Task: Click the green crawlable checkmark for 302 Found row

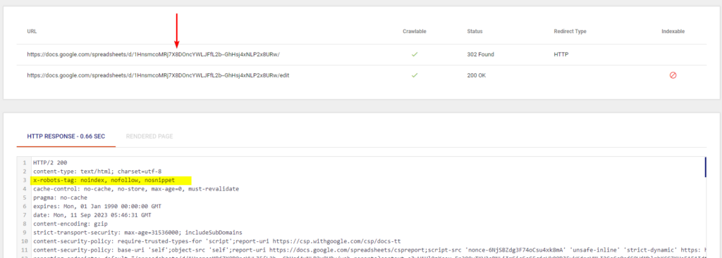Action: [415, 54]
